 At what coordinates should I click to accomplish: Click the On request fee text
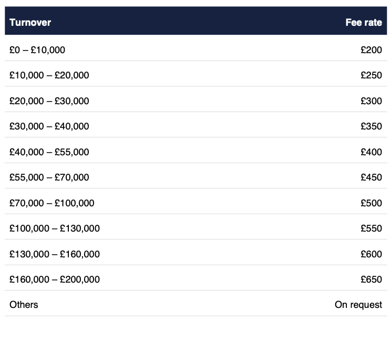click(358, 305)
